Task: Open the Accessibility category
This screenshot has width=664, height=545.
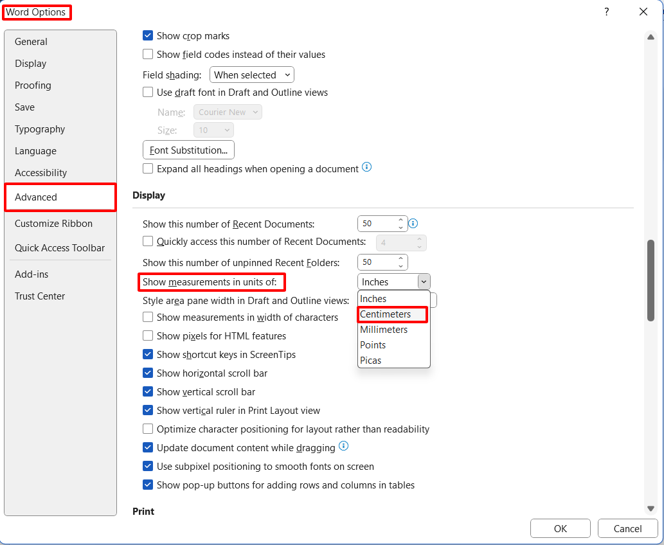Action: (x=60, y=173)
